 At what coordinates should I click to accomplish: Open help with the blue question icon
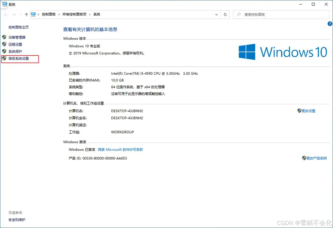pyautogui.click(x=330, y=24)
